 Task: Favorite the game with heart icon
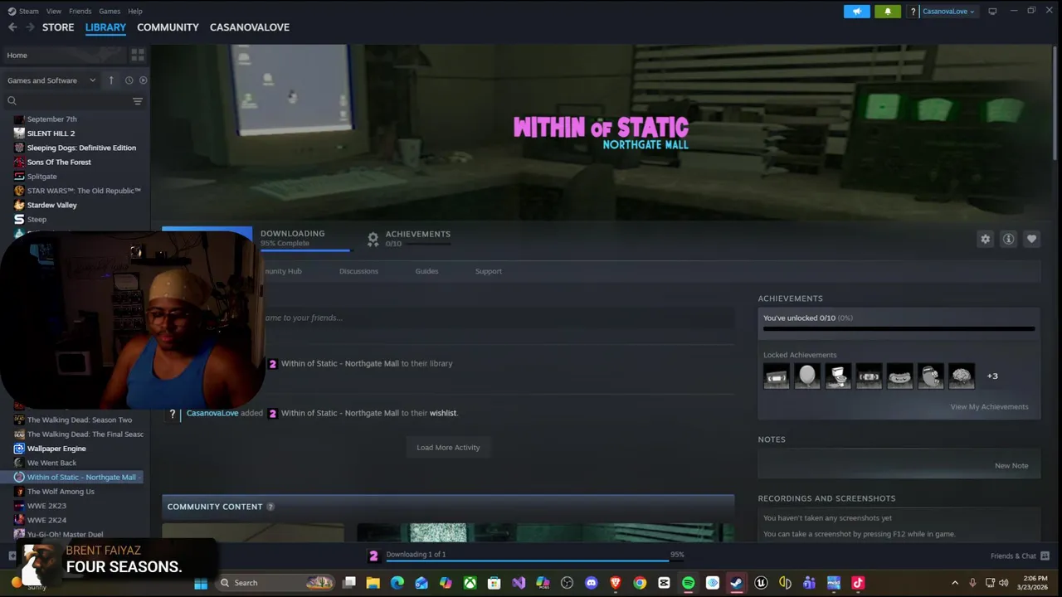coord(1031,239)
